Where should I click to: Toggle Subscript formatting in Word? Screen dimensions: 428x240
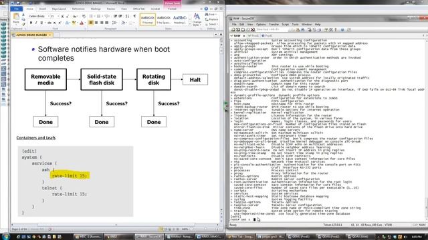[x=55, y=23]
